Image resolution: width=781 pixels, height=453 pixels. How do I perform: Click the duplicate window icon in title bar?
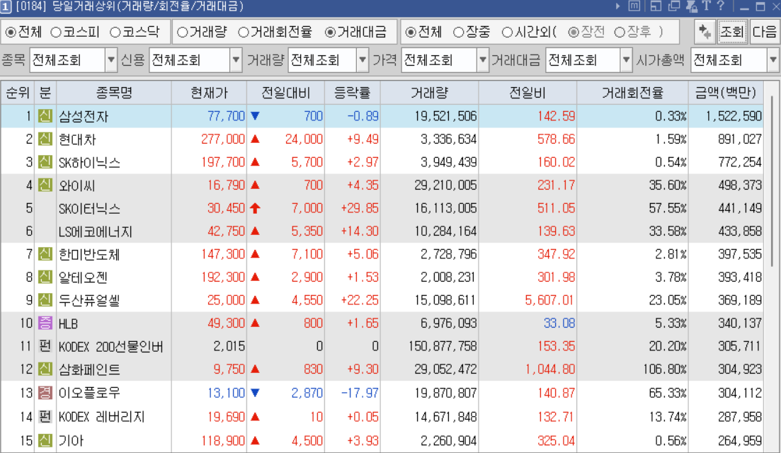click(x=674, y=6)
